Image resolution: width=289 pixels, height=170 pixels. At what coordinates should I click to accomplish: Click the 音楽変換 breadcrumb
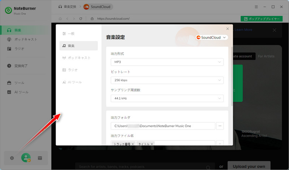67,7
